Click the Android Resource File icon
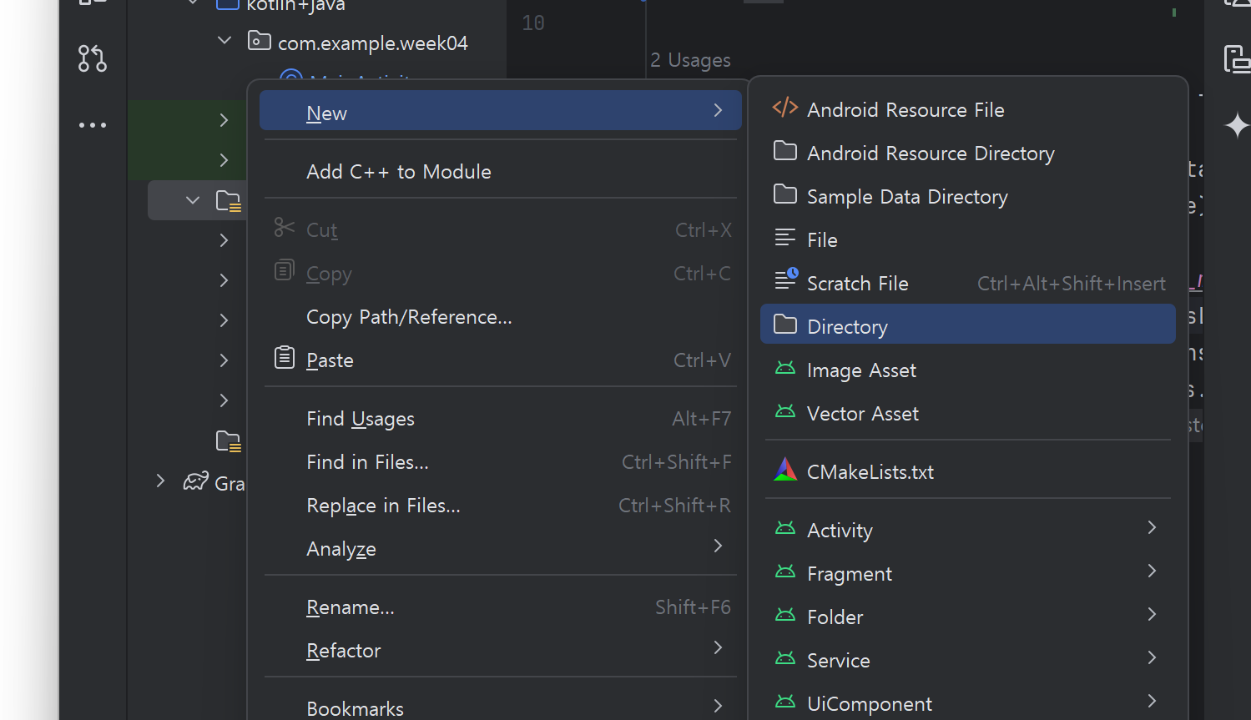This screenshot has width=1251, height=720. click(x=784, y=108)
